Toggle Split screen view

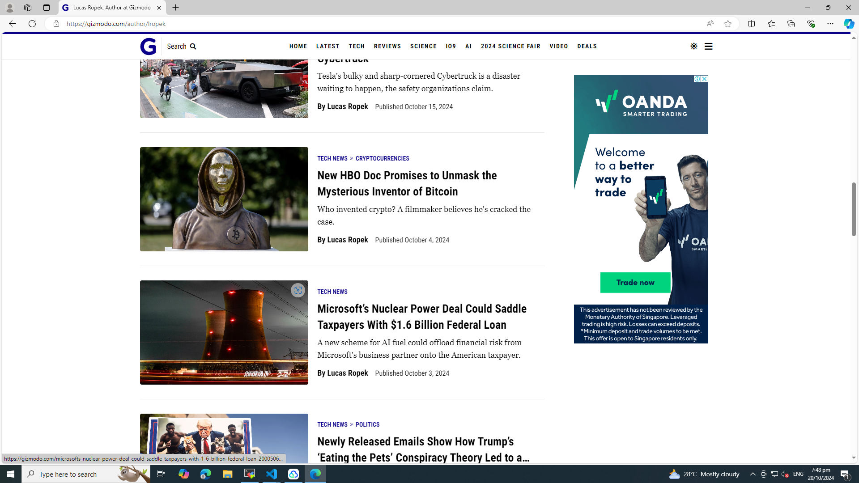pyautogui.click(x=751, y=24)
